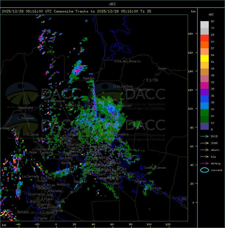The height and width of the screenshot is (228, 225).
Task: Pick the orange 57-60 dBZ swatch
Action: (204, 45)
